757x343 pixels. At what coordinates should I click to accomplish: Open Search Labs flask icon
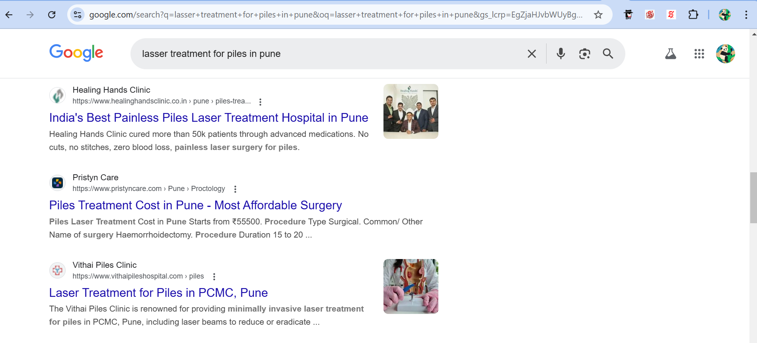point(671,54)
